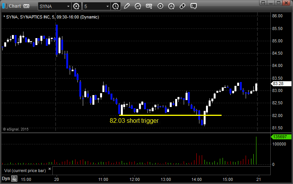Click the 81.50 price axis label
Viewport: 293px width, 184px height.
[x=277, y=128]
